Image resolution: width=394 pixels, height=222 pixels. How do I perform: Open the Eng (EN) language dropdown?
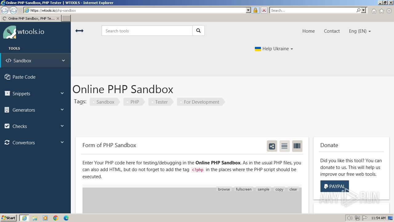coord(360,31)
